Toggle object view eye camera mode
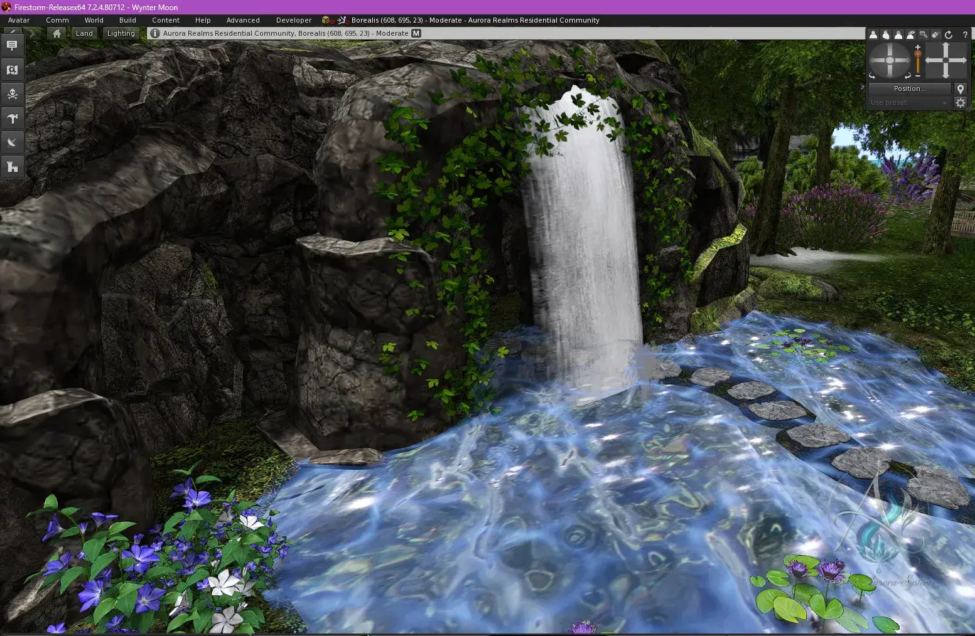 tap(910, 34)
